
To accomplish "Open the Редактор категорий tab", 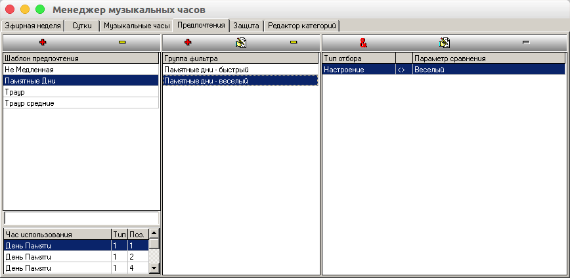I will (x=302, y=26).
